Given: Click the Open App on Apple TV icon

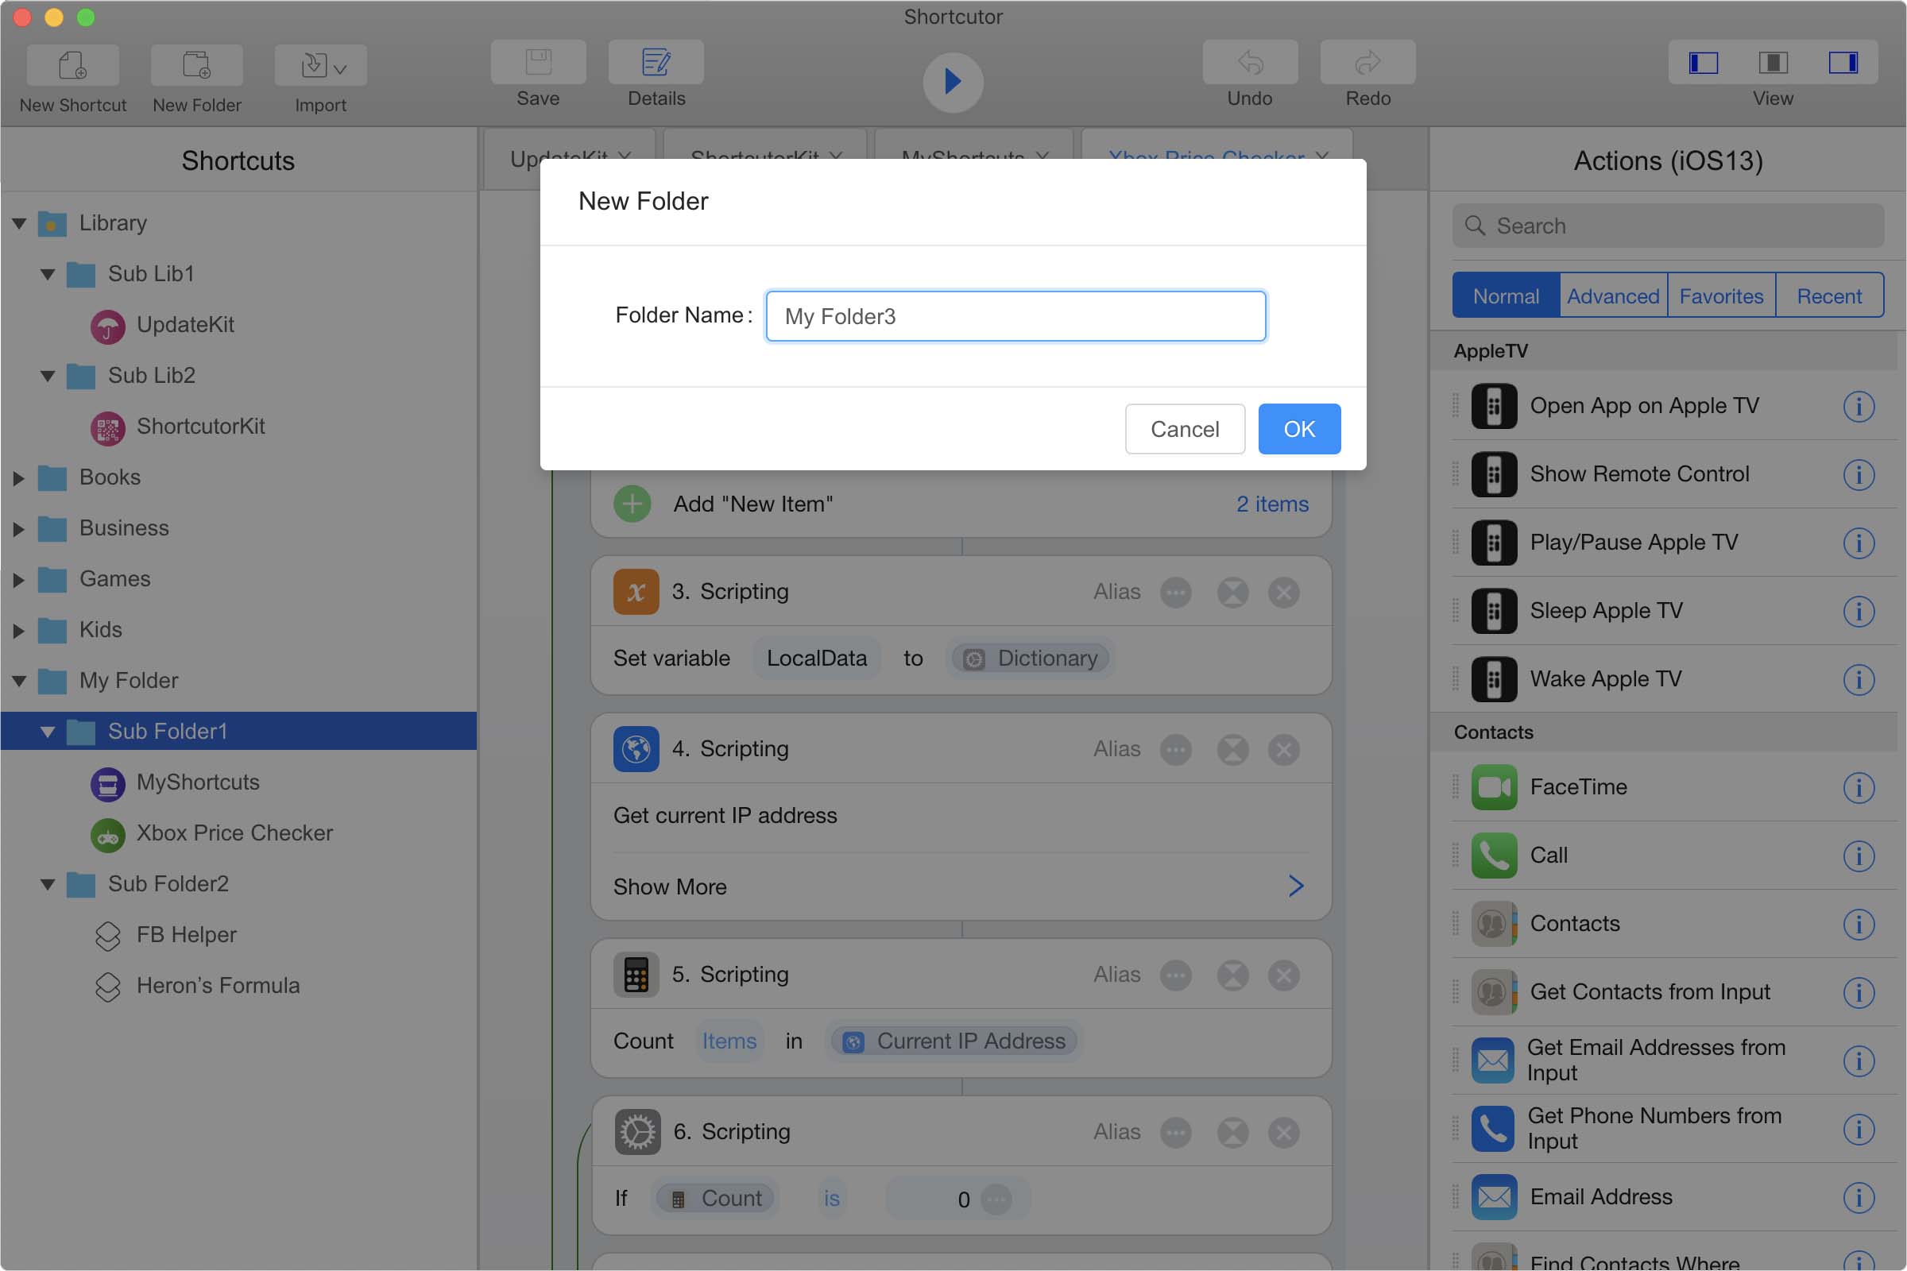Looking at the screenshot, I should [1494, 406].
